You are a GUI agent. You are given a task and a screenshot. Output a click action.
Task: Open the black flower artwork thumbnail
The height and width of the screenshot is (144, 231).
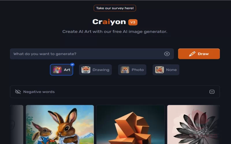pyautogui.click(x=193, y=124)
